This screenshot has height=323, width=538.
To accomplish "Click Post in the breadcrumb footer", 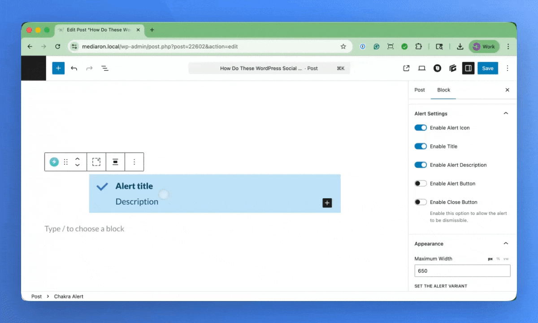I will tap(36, 297).
